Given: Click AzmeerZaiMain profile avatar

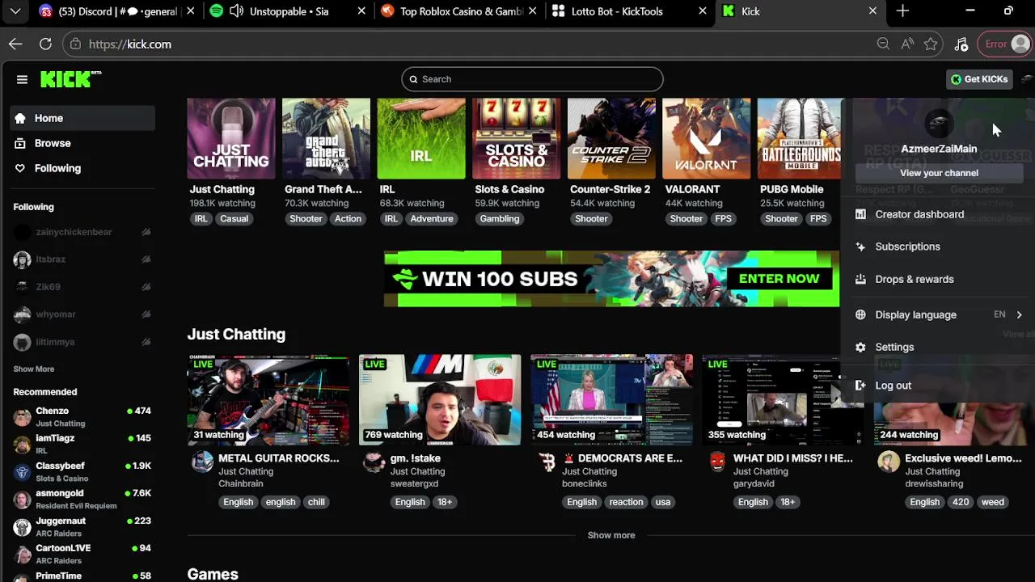Looking at the screenshot, I should (x=939, y=124).
